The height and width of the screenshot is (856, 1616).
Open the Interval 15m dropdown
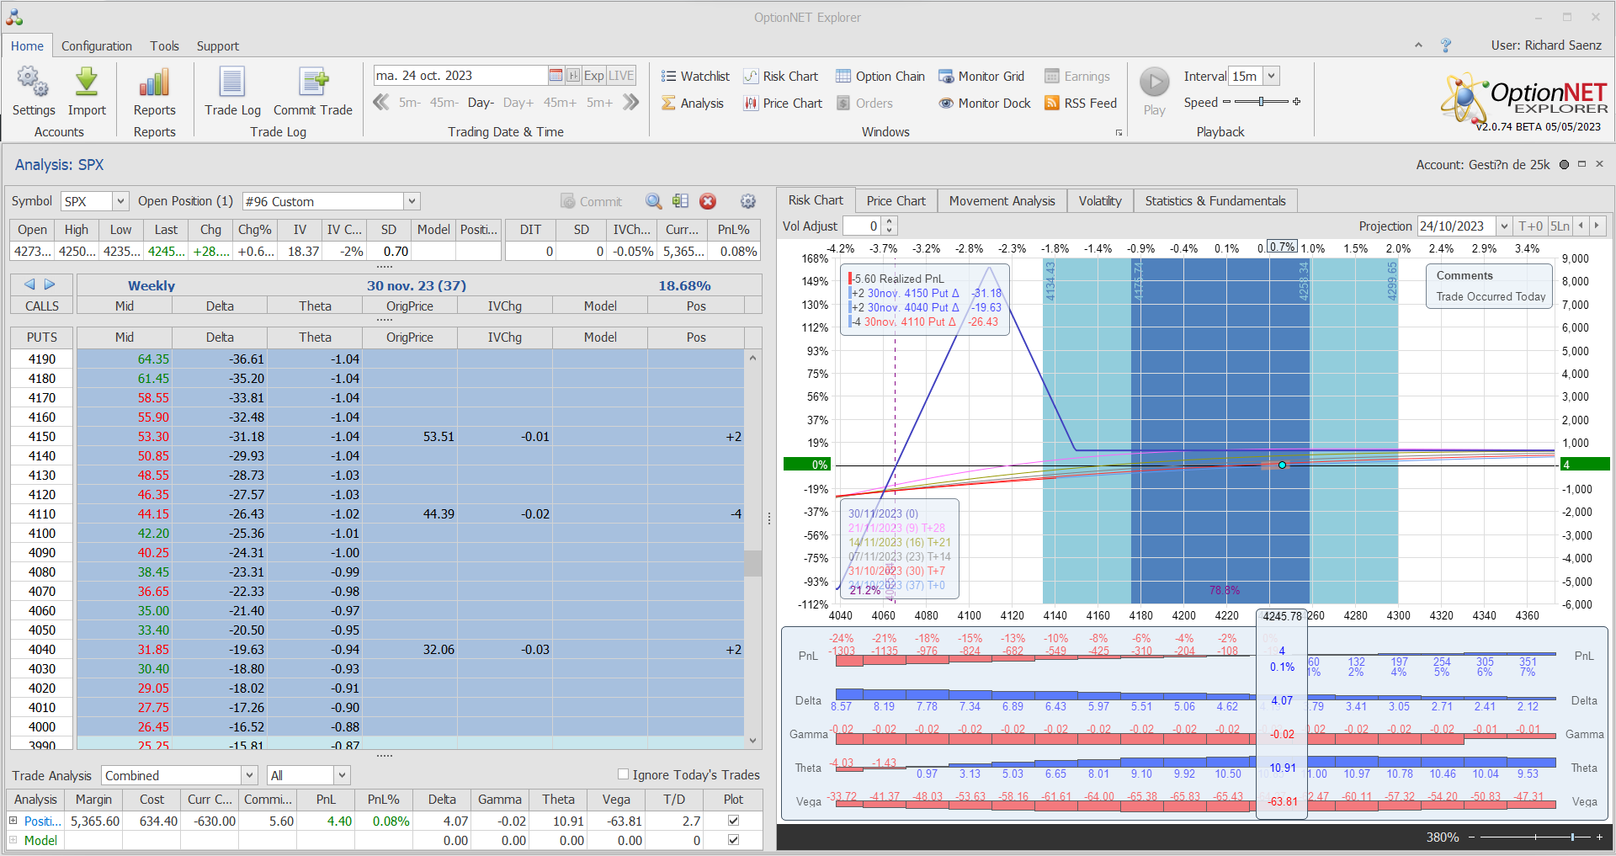click(x=1272, y=76)
